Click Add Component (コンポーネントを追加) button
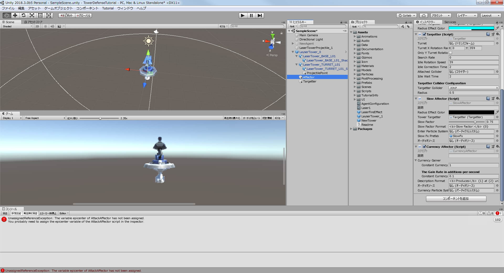This screenshot has width=504, height=273. (456, 199)
